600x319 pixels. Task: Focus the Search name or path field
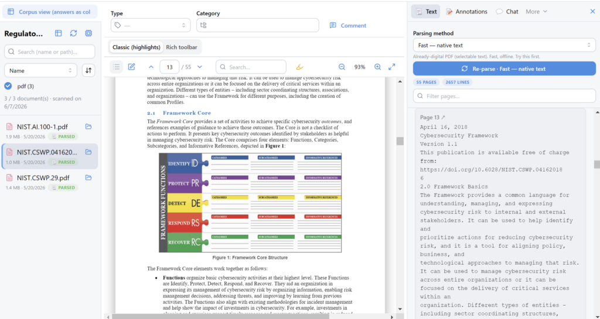(x=50, y=52)
